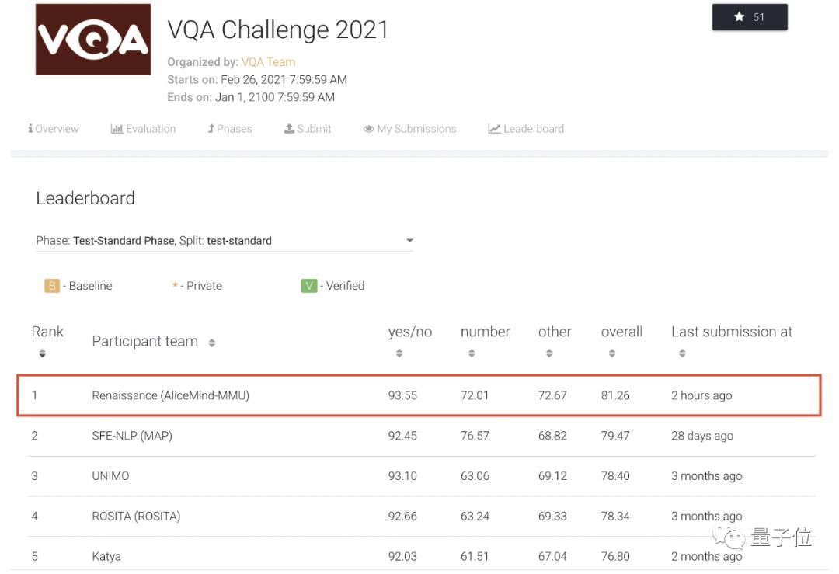Sort by overall score arrows
This screenshot has height=574, width=839.
pos(612,354)
